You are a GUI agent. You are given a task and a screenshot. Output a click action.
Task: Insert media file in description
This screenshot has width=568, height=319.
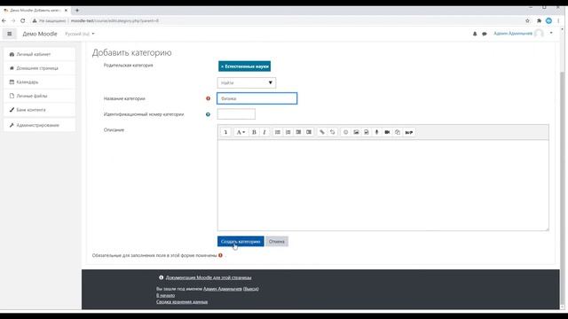pyautogui.click(x=367, y=132)
